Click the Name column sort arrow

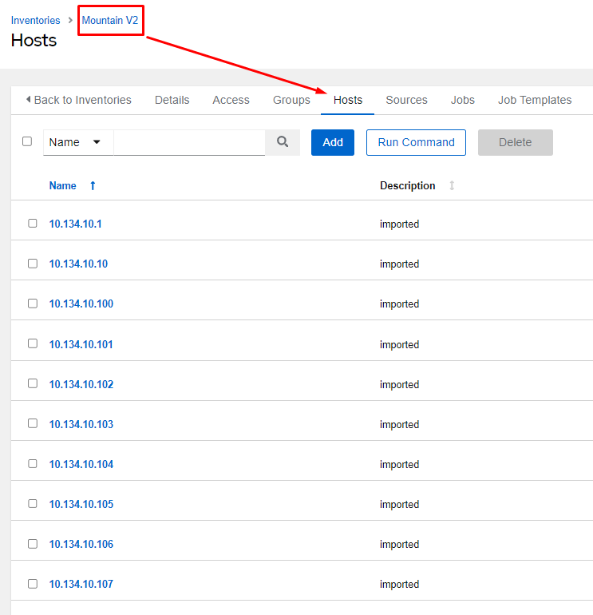coord(93,186)
